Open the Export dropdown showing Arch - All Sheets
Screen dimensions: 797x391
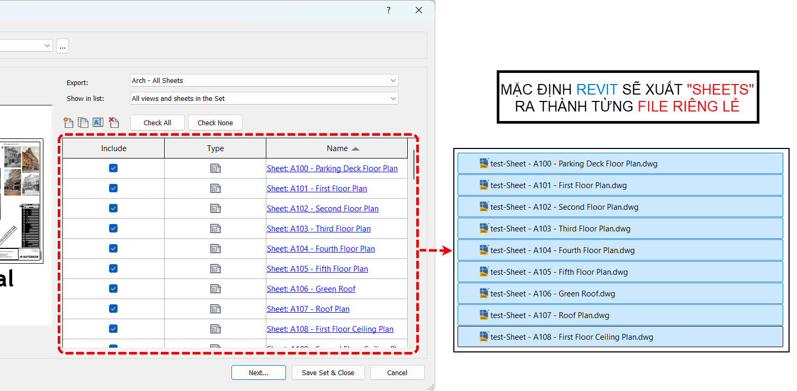coord(264,80)
